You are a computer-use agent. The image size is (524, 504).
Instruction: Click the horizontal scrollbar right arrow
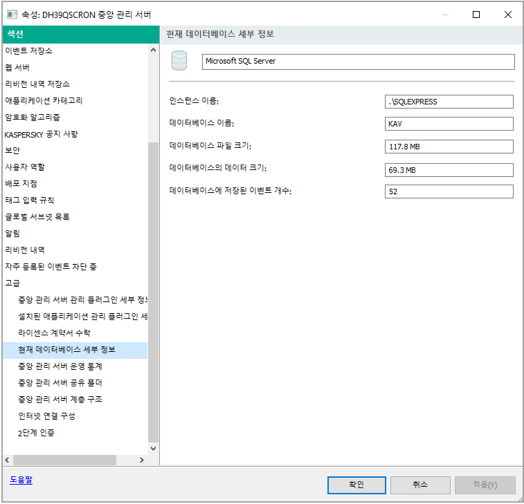tap(142, 459)
